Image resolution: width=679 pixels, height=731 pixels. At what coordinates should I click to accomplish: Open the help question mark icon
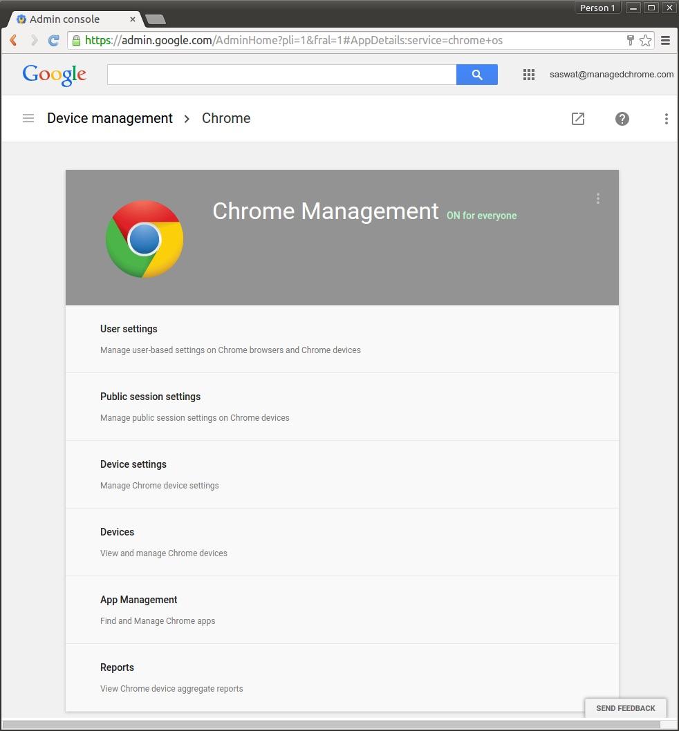tap(622, 119)
